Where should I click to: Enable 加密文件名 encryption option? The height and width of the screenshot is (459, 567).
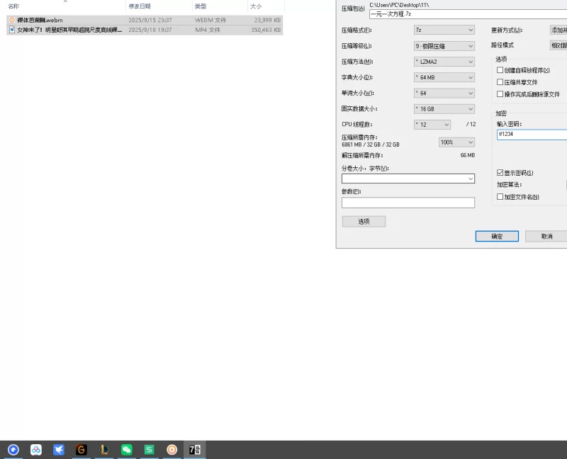click(x=500, y=195)
